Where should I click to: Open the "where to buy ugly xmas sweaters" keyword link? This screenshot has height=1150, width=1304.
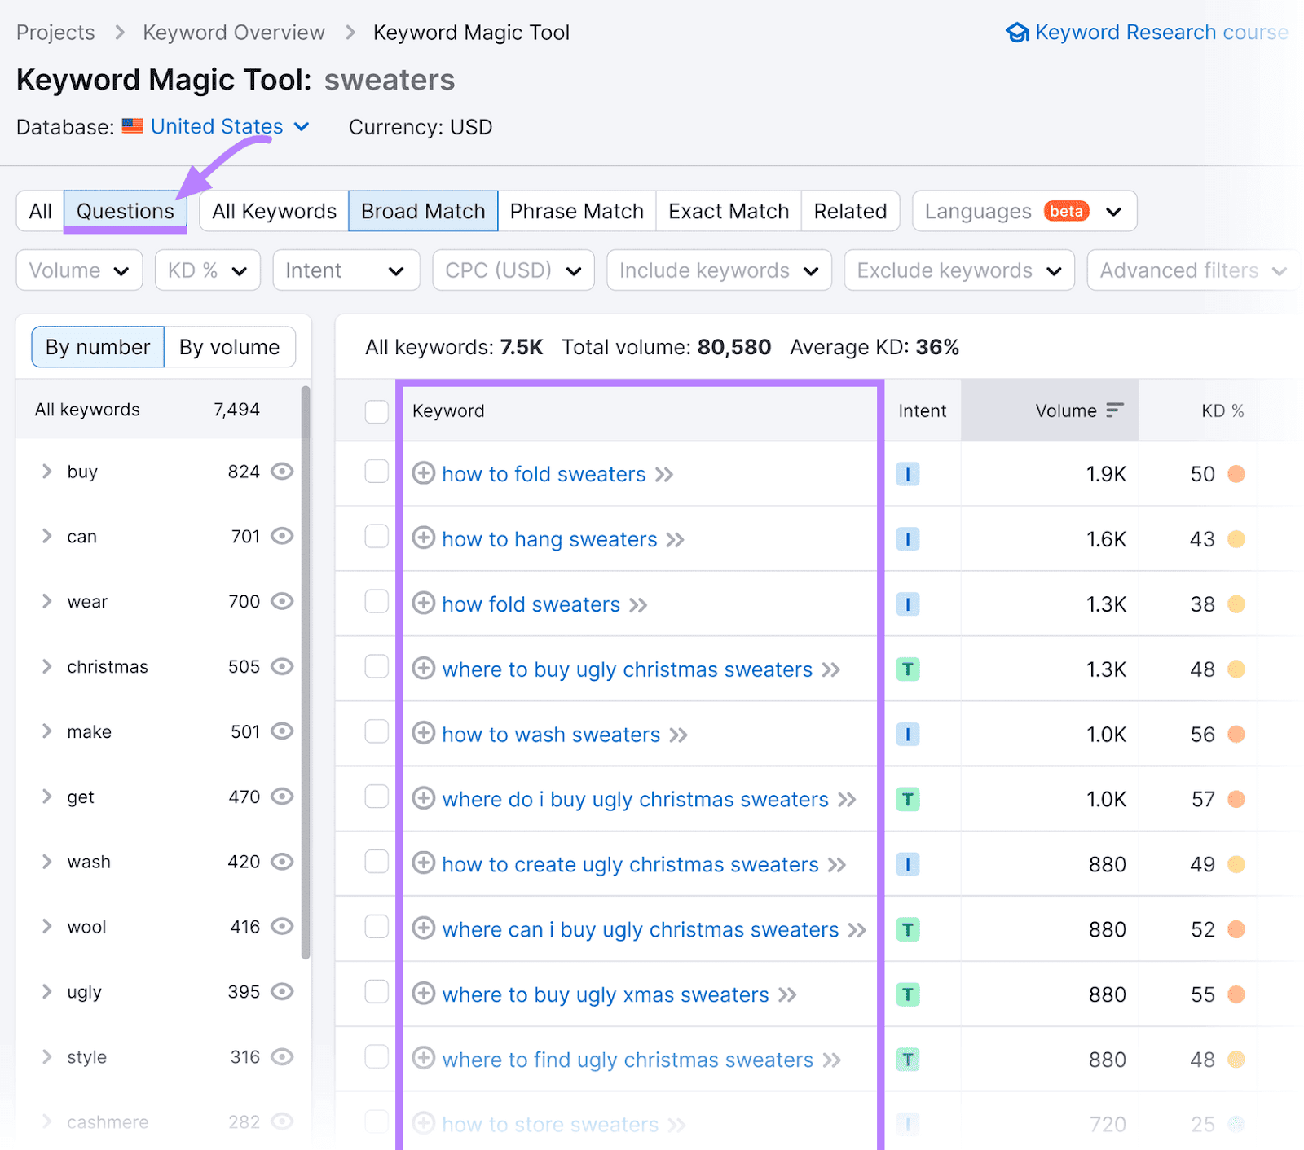pyautogui.click(x=605, y=994)
